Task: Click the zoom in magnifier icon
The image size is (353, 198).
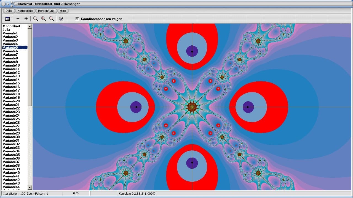Action: pyautogui.click(x=51, y=19)
